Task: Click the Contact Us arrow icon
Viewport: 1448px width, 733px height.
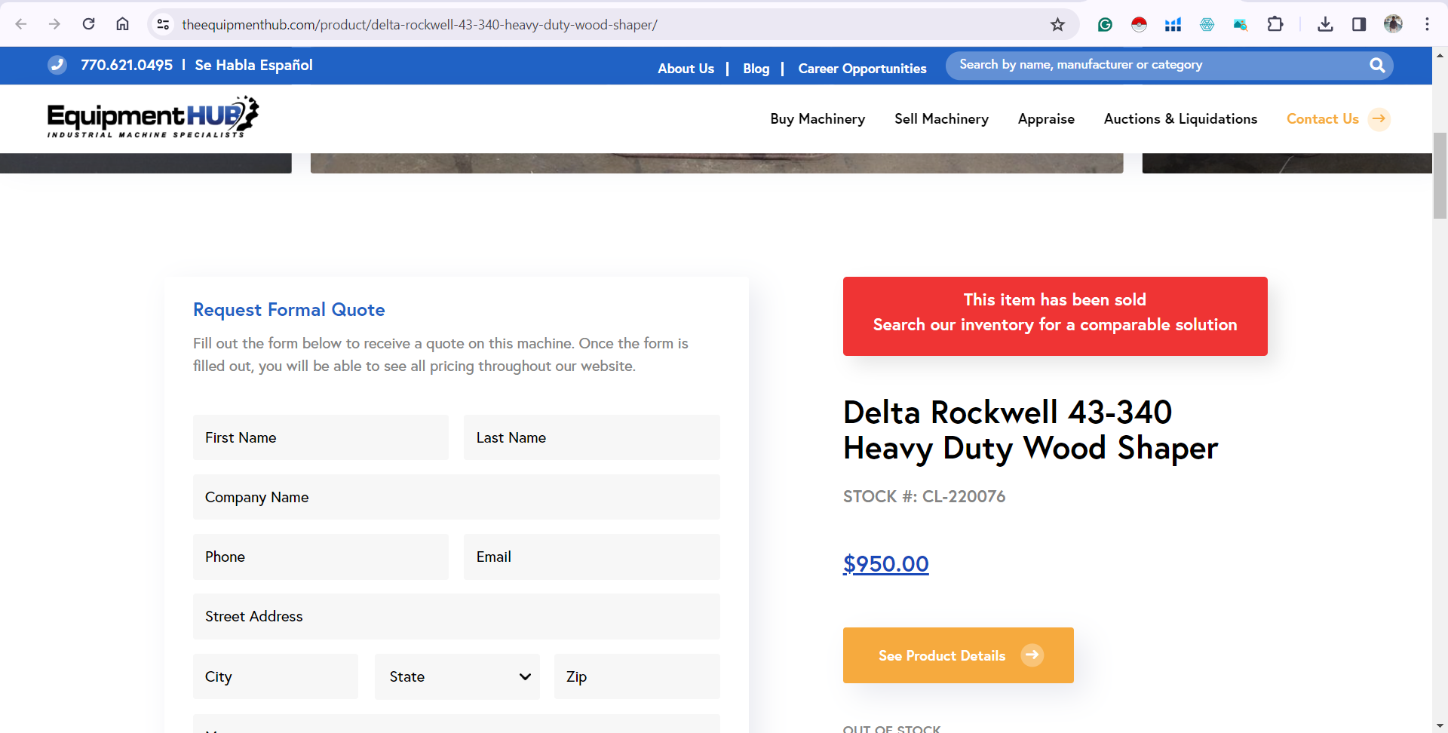Action: [x=1379, y=119]
